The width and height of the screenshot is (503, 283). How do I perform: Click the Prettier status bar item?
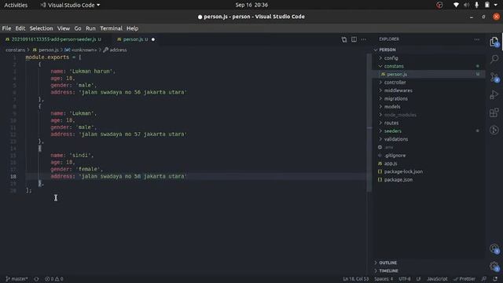tap(464, 279)
